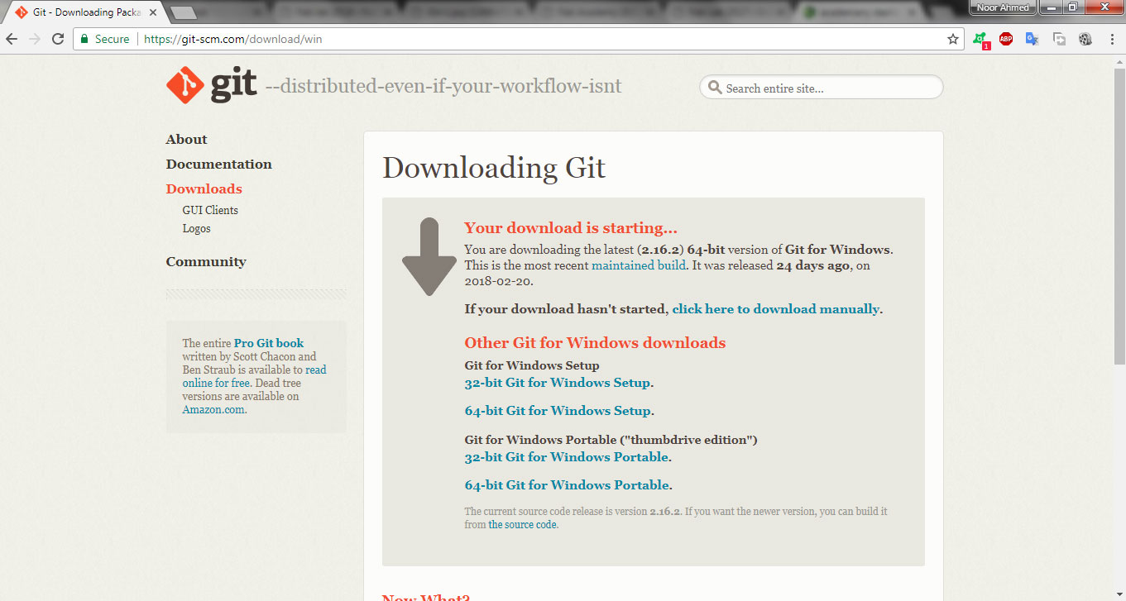Click the film reel extension icon

pyautogui.click(x=1085, y=39)
